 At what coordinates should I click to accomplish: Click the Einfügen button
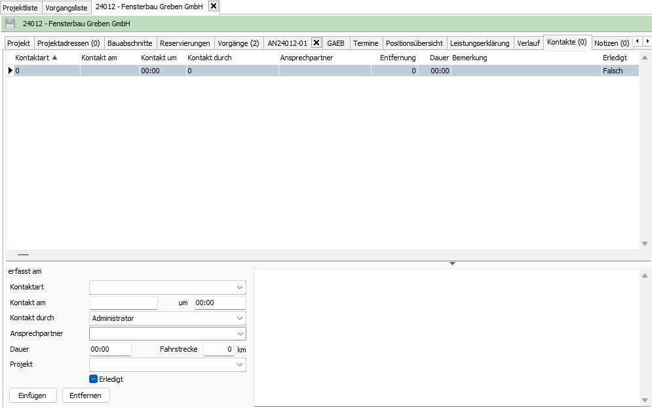point(33,395)
